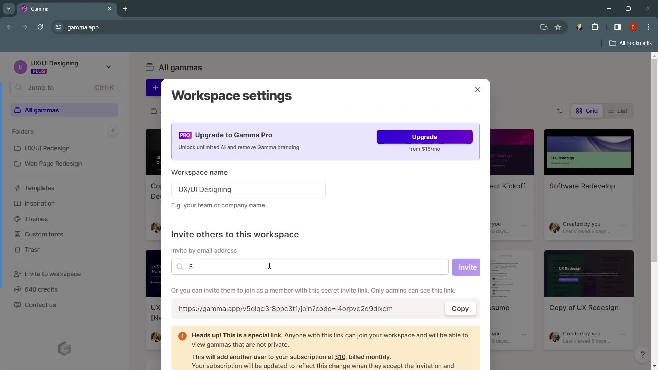Open All Bookmarks folder

pos(630,43)
